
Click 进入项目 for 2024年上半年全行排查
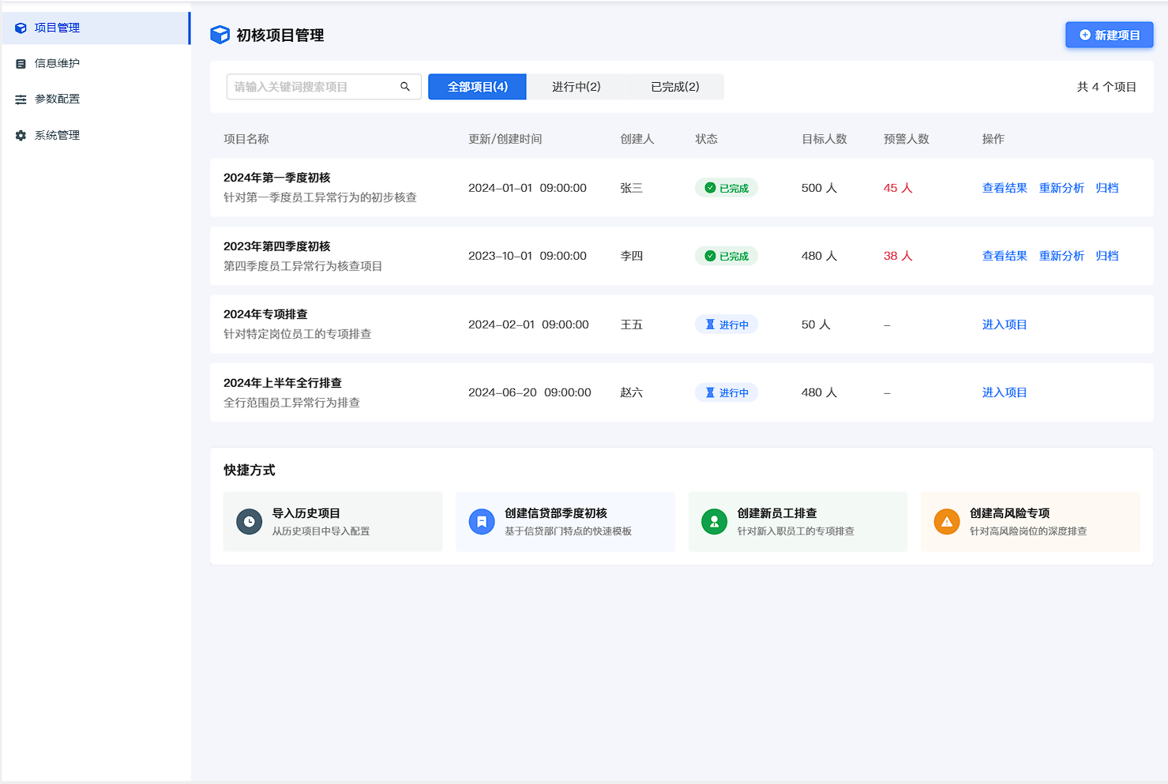pos(1004,392)
